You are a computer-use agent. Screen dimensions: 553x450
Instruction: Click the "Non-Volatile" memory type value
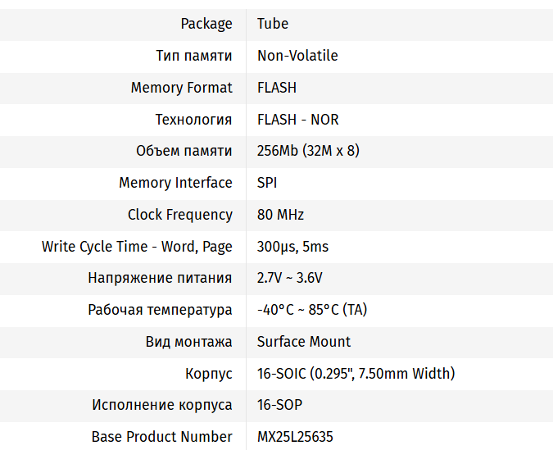pyautogui.click(x=297, y=56)
